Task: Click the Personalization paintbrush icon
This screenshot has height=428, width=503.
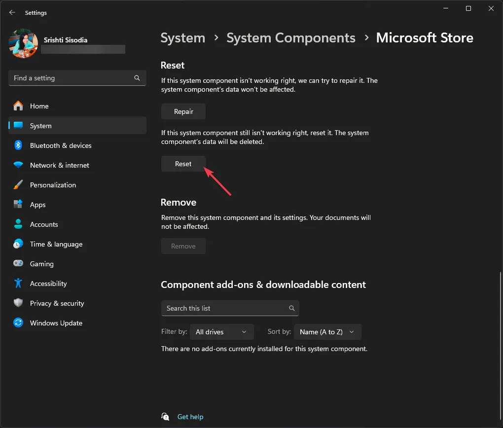Action: point(18,185)
